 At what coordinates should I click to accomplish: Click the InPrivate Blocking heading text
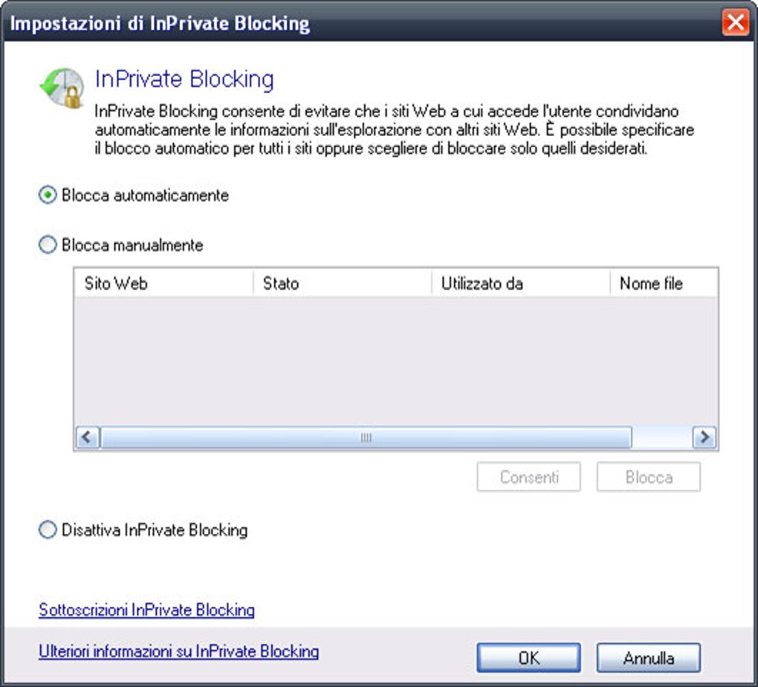184,80
